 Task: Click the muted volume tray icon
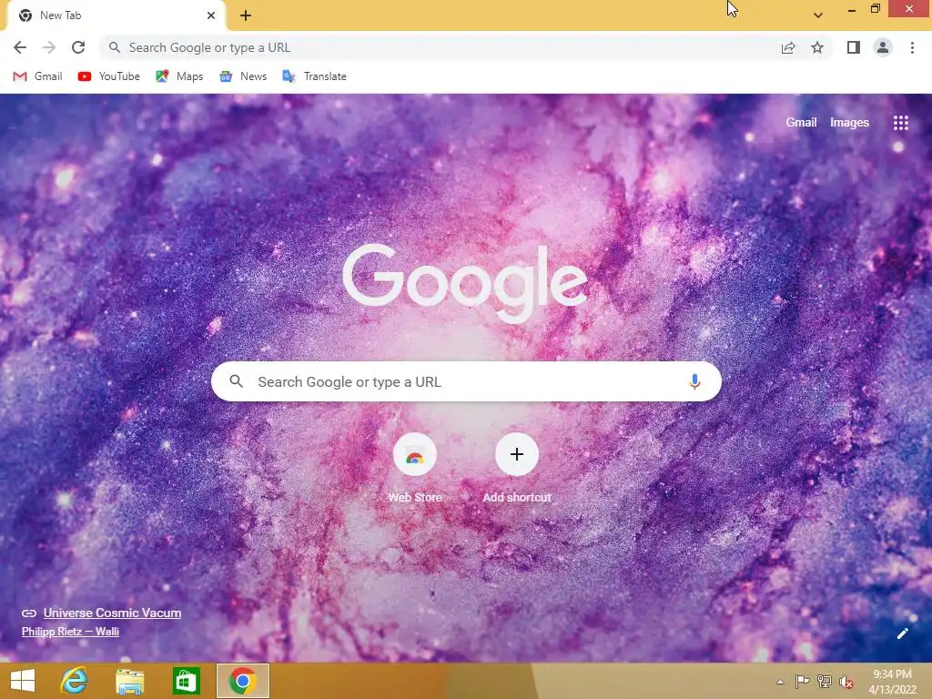point(846,682)
